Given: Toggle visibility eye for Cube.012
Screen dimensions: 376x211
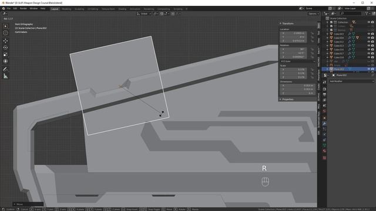Looking at the screenshot, I should (369, 42).
